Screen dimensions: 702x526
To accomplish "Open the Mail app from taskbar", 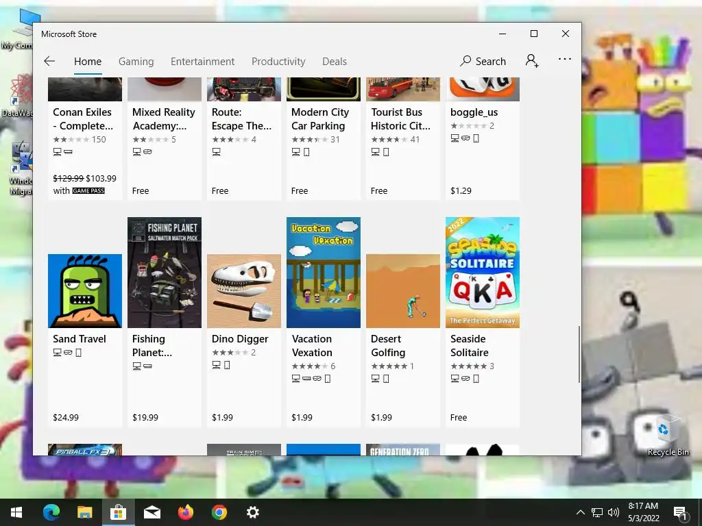I will [152, 512].
